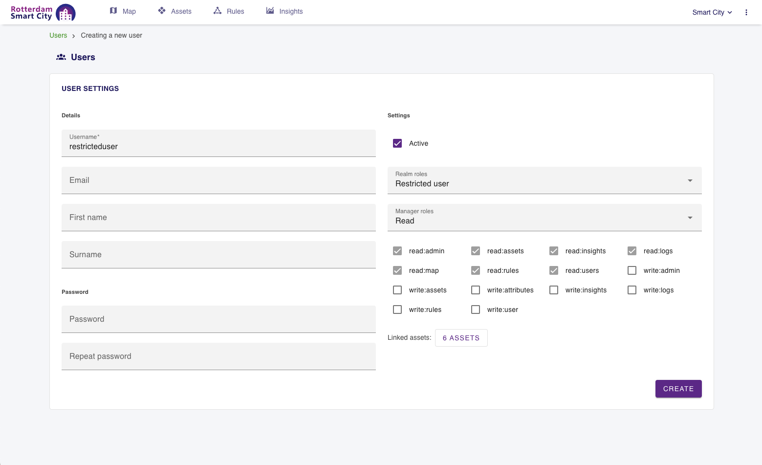Viewport: 762px width, 465px height.
Task: Enable the write:assets permission
Action: (397, 290)
